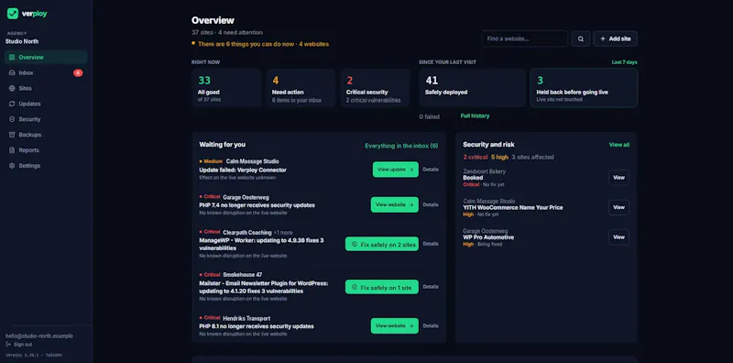Click the Backups archive icon in sidebar

pyautogui.click(x=12, y=135)
